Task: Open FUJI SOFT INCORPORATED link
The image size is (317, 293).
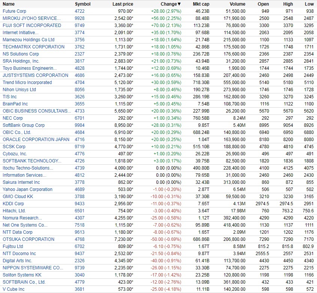Action: pos(32,26)
